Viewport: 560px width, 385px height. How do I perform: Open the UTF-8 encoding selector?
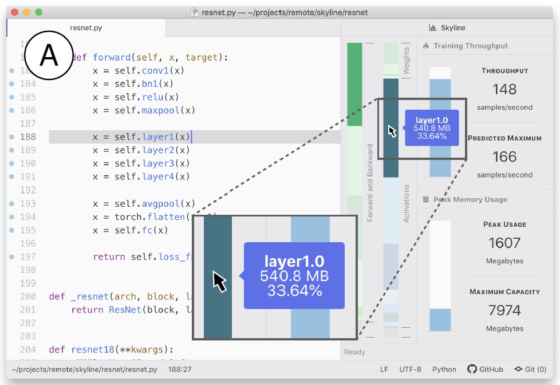(x=410, y=369)
